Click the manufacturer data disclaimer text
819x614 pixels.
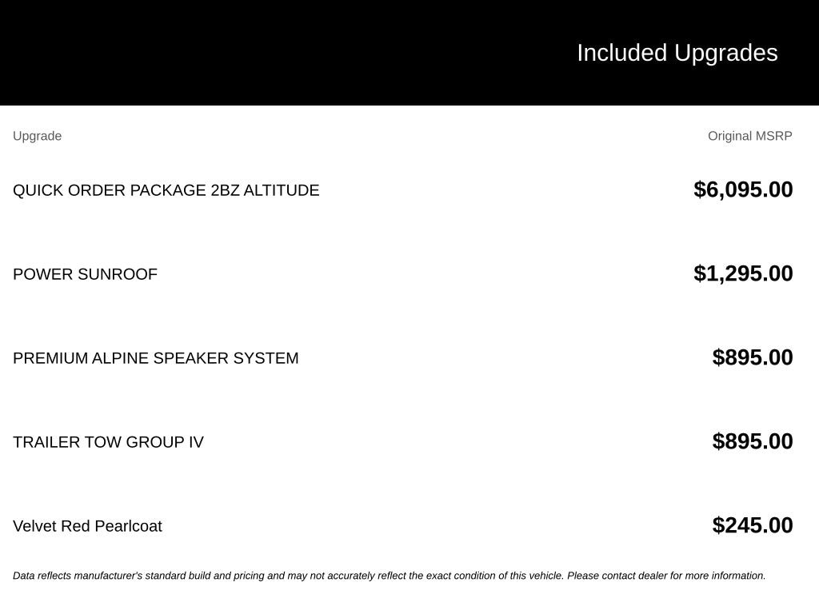point(390,576)
